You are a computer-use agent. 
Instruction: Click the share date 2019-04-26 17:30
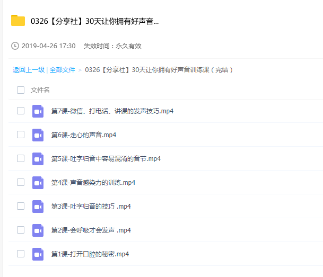(49, 46)
